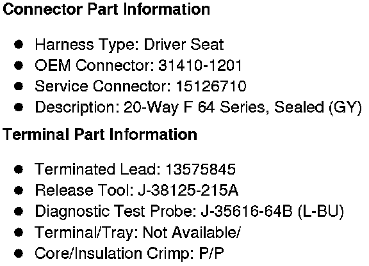Click the Connector Part Information heading
Image resolution: width=369 pixels, height=266 pixels.
click(106, 10)
